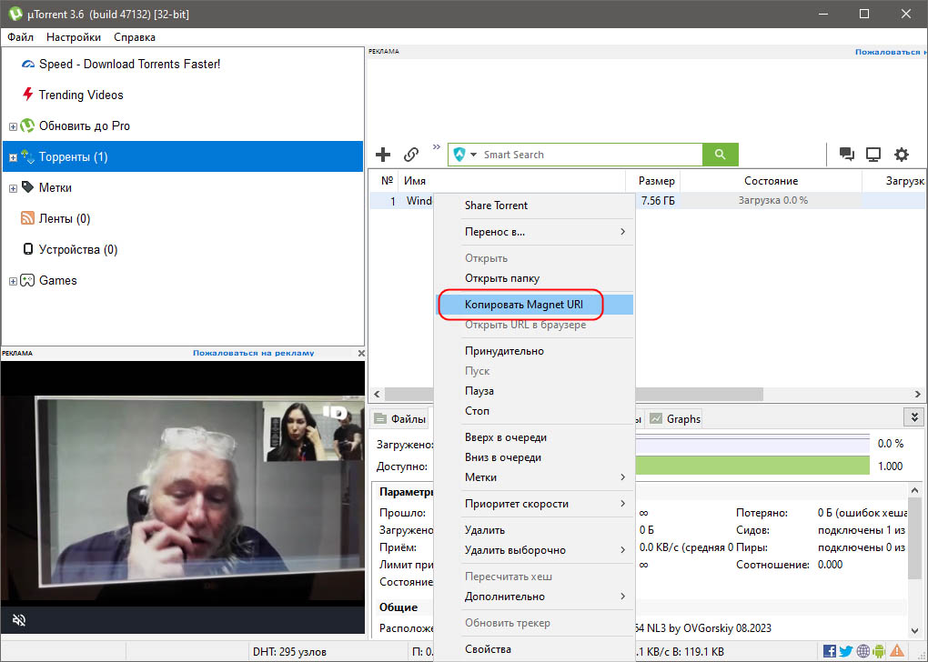
Task: Unmute the video advertisement
Action: pos(19,620)
